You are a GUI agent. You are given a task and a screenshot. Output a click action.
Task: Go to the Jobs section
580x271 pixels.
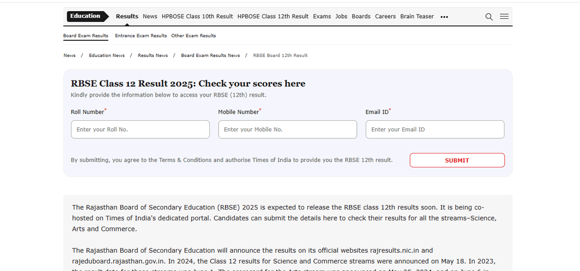click(x=342, y=16)
